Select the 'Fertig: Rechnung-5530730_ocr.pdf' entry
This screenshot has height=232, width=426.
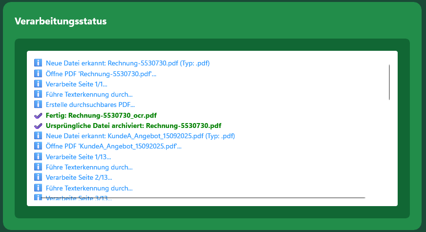pos(101,115)
